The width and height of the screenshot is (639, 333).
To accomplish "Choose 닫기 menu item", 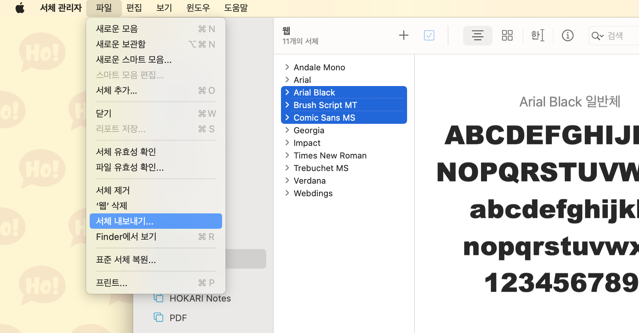I will click(156, 113).
